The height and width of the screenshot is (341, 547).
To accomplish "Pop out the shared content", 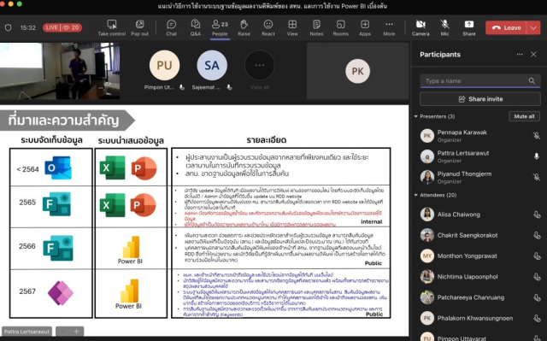I will [x=140, y=28].
